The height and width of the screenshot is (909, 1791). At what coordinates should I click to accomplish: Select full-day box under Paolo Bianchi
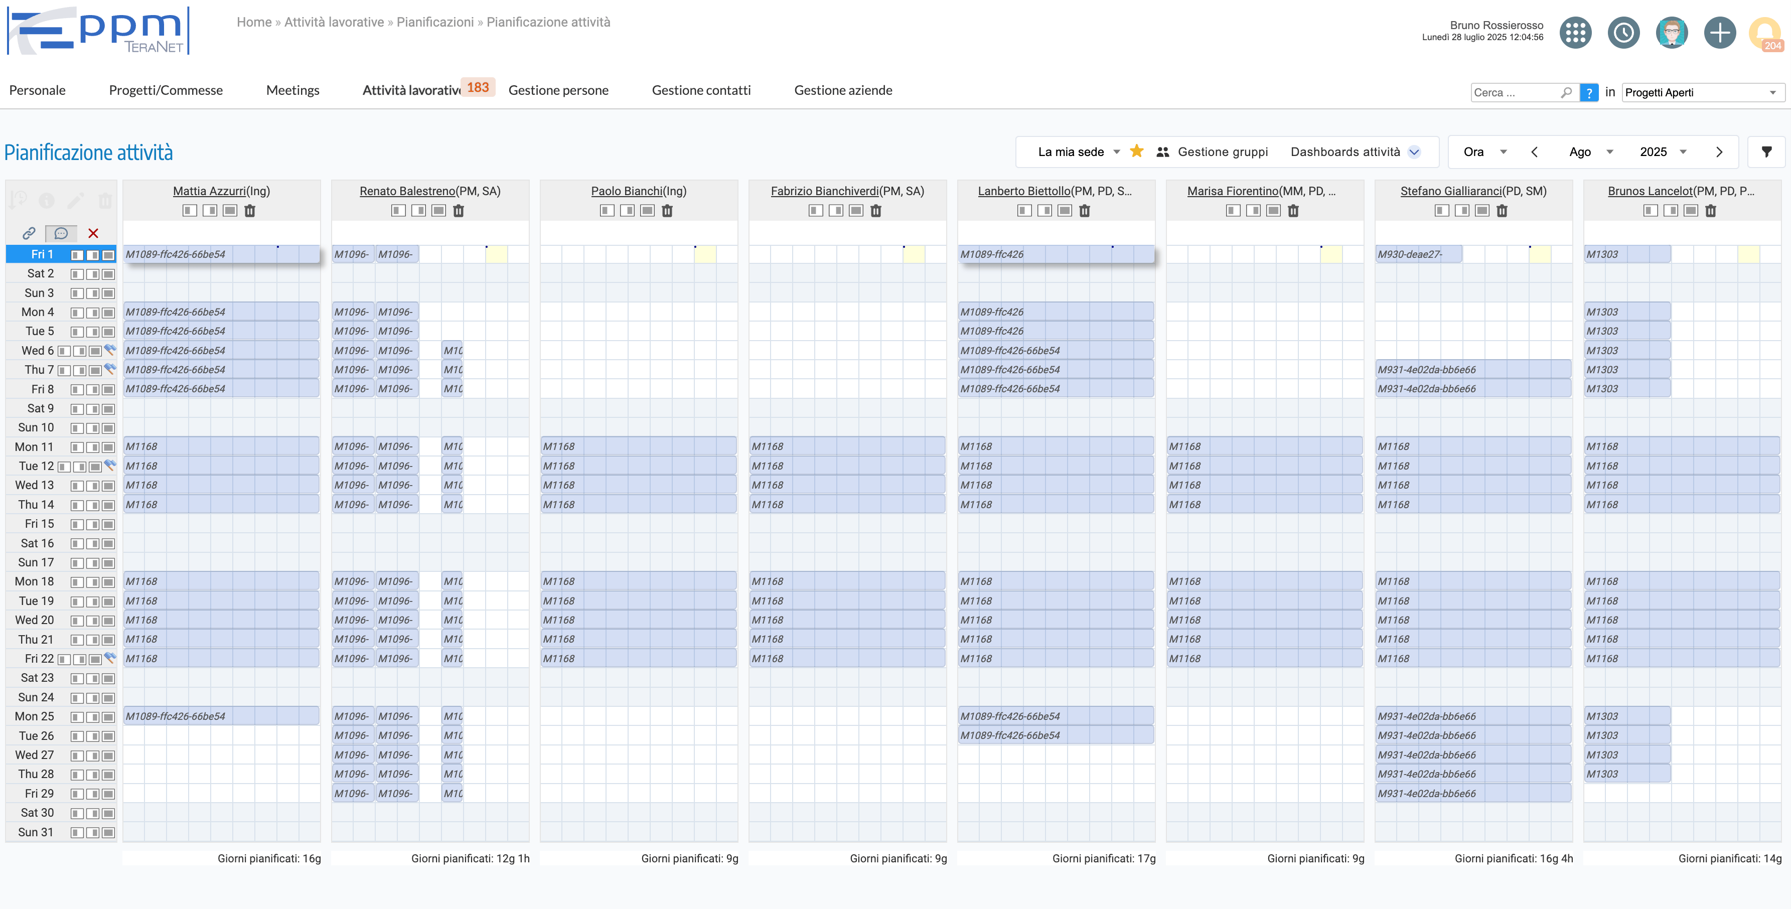[x=647, y=211]
